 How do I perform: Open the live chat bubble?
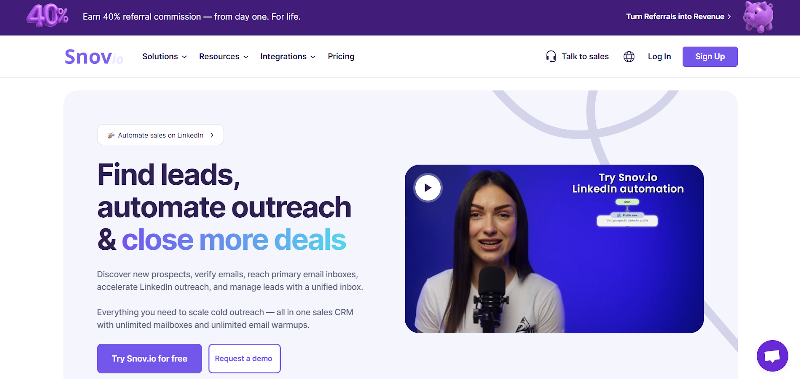click(772, 356)
